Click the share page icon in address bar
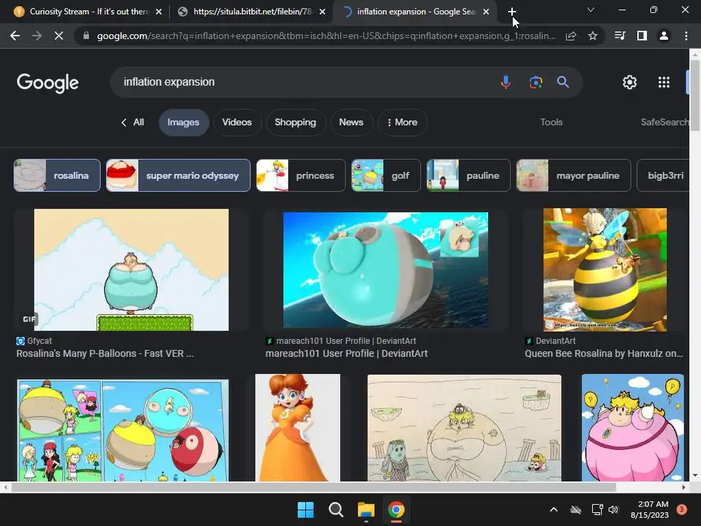The width and height of the screenshot is (701, 526). coord(571,36)
